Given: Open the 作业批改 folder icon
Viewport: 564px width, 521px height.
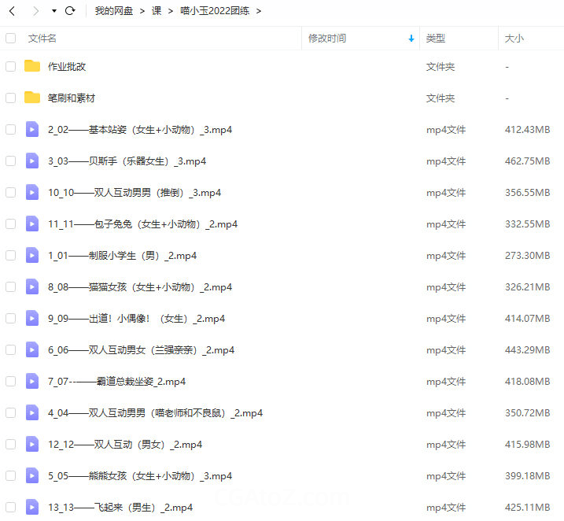Looking at the screenshot, I should [x=32, y=66].
